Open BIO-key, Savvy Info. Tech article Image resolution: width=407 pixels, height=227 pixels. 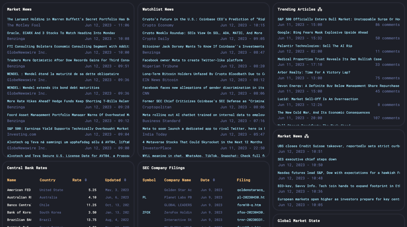tap(339, 186)
